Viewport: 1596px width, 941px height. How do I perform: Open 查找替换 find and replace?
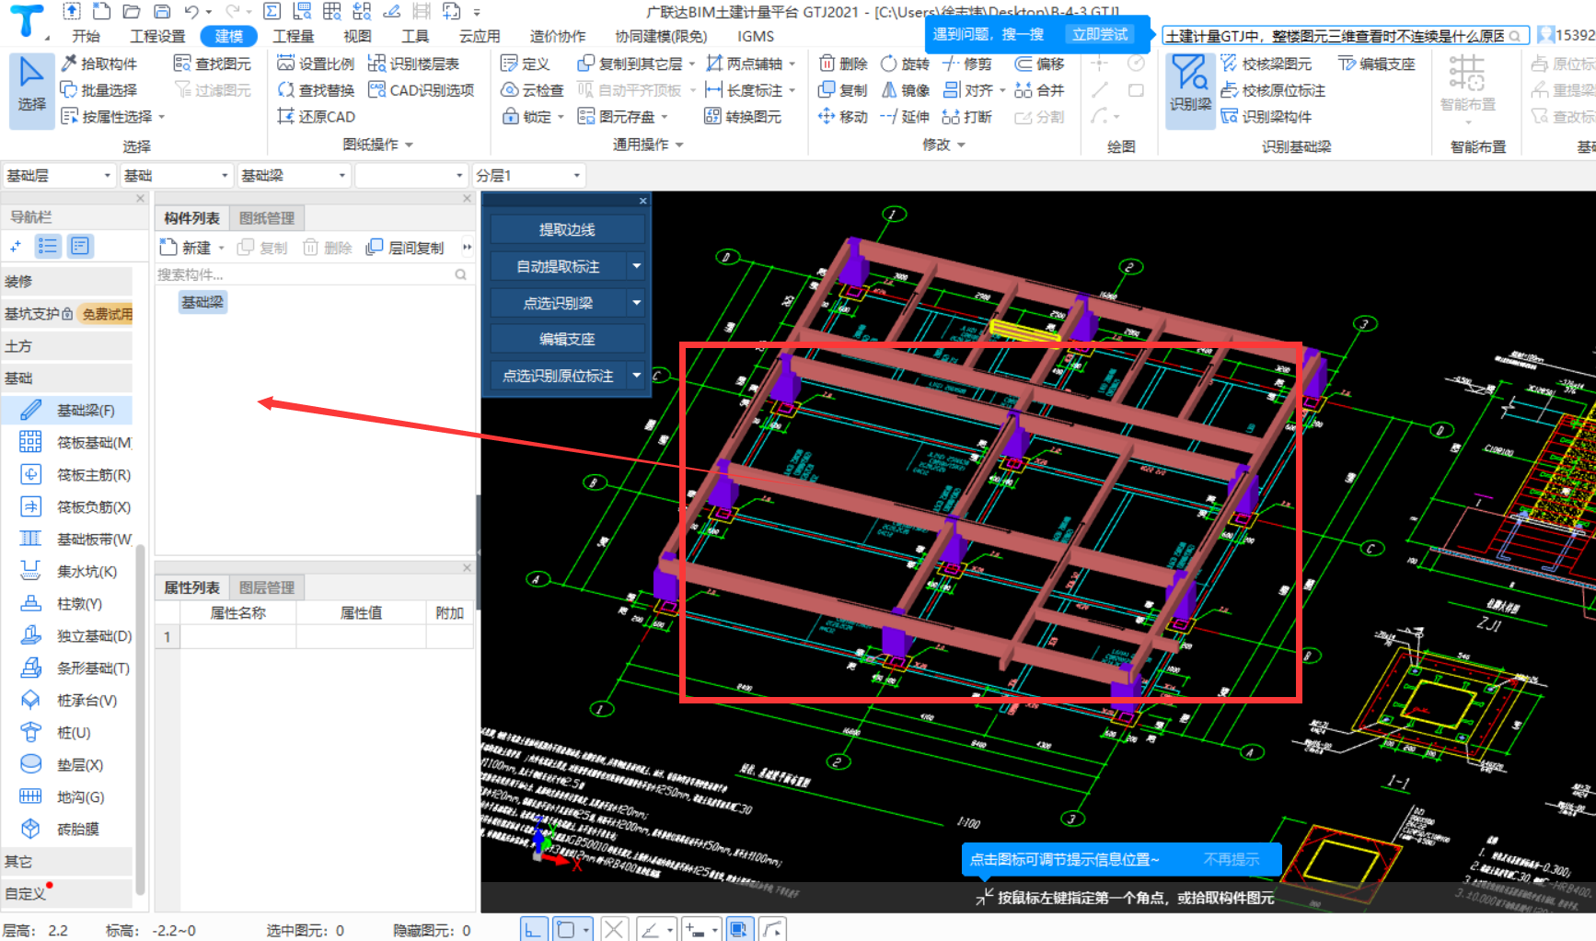tap(316, 90)
